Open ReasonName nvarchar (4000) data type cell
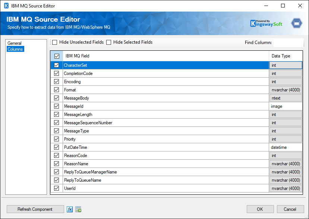Viewport: 309px width, 219px height. (286, 164)
